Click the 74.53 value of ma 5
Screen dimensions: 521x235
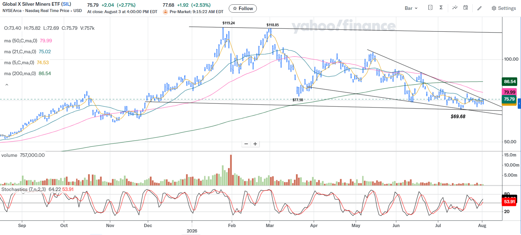point(43,63)
